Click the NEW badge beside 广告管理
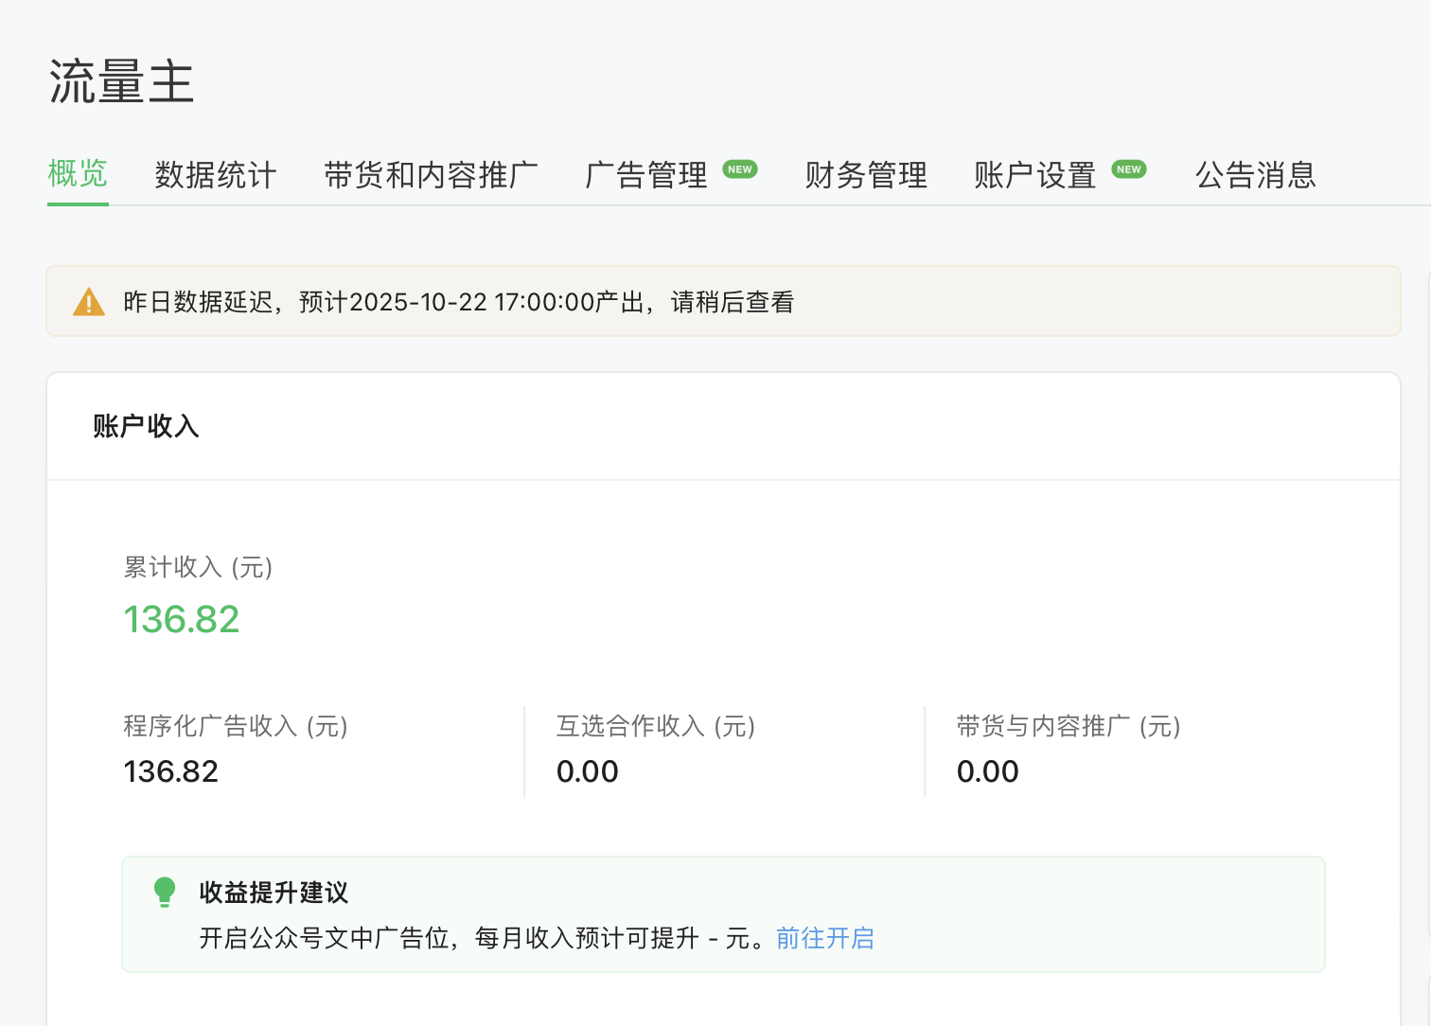Viewport: 1431px width, 1026px height. [740, 169]
